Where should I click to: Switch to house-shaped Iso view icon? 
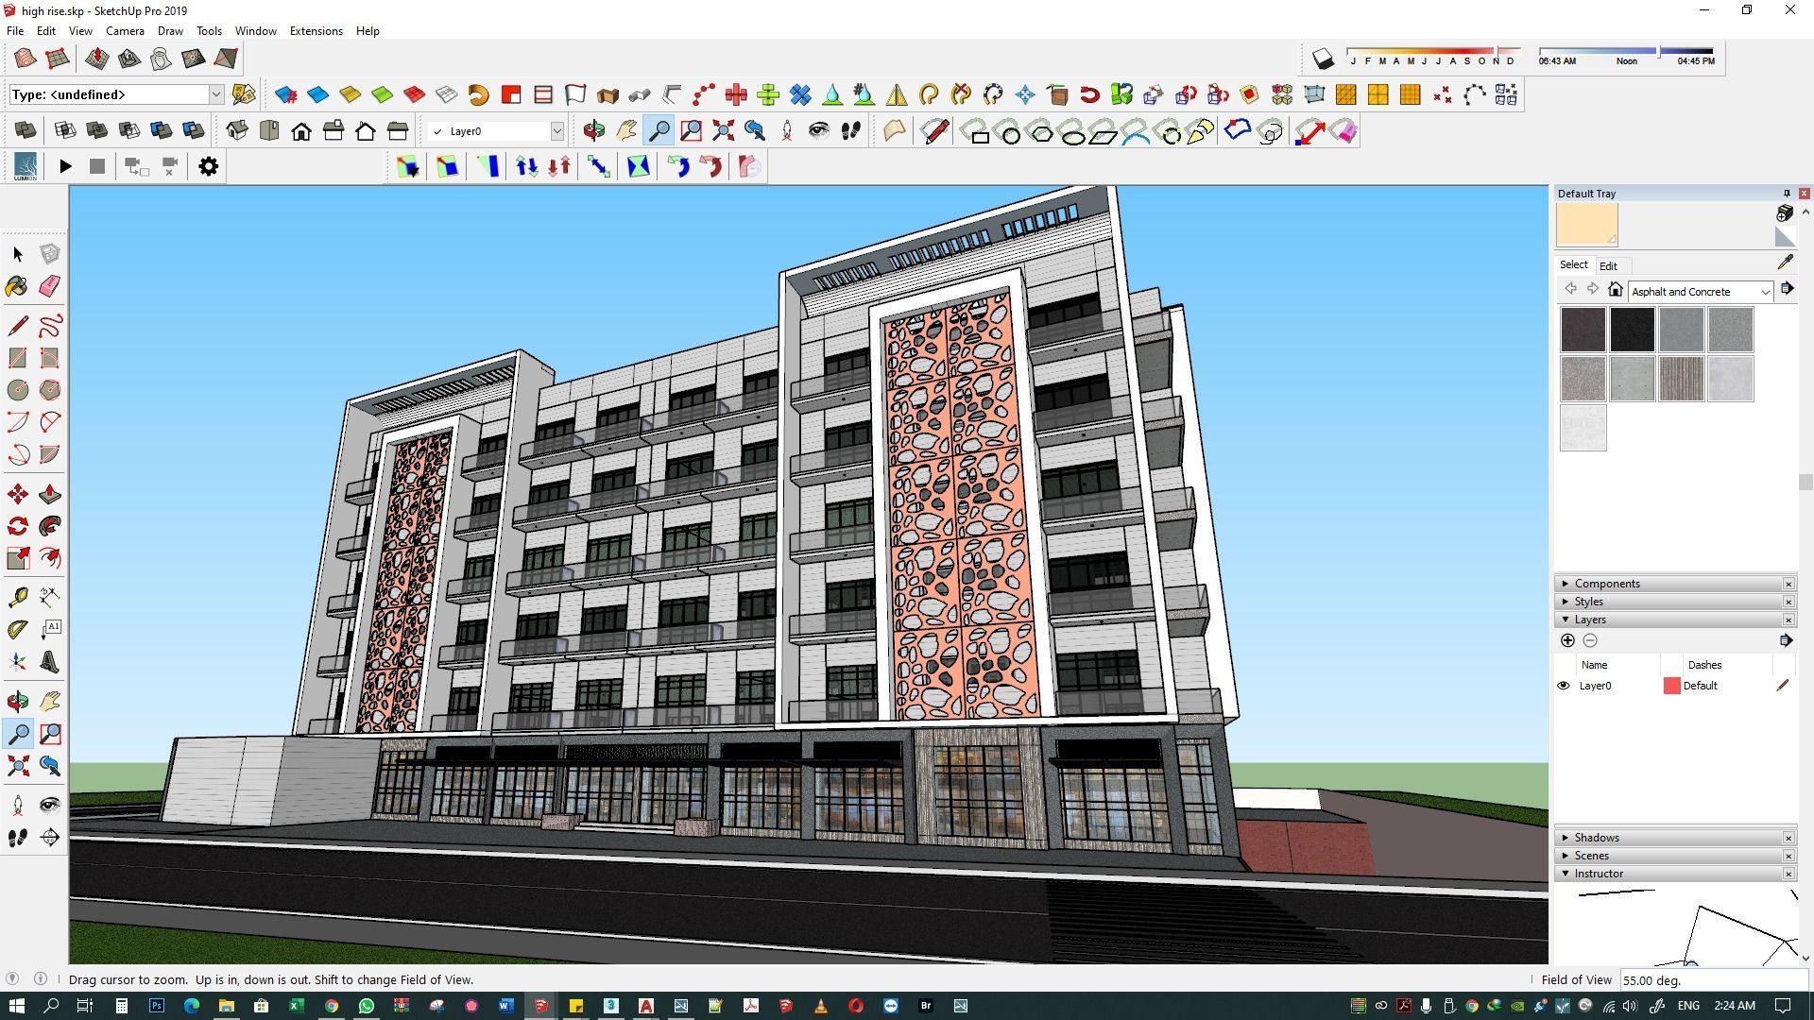coord(236,130)
